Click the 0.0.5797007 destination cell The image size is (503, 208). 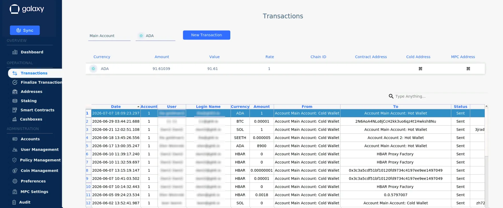(x=396, y=195)
